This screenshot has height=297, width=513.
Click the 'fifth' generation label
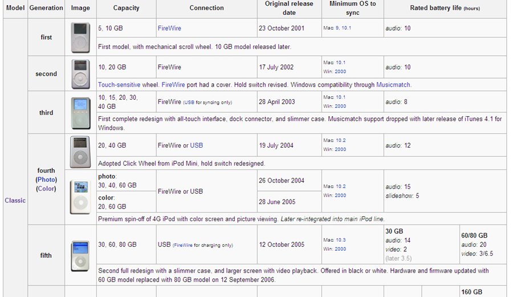[x=46, y=255]
